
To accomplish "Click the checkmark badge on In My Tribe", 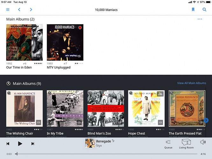I will pyautogui.click(x=51, y=122).
